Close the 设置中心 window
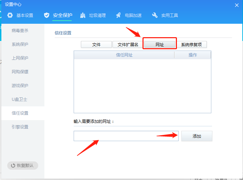Screen dimensions: 243x180 [237, 5]
